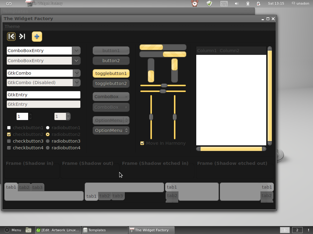Select tab2 in bottom-tabbed notebook
This screenshot has height=234, width=313.
(105, 196)
